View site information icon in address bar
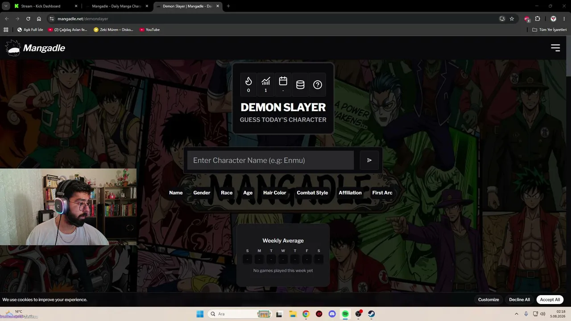Image resolution: width=571 pixels, height=321 pixels. click(51, 19)
